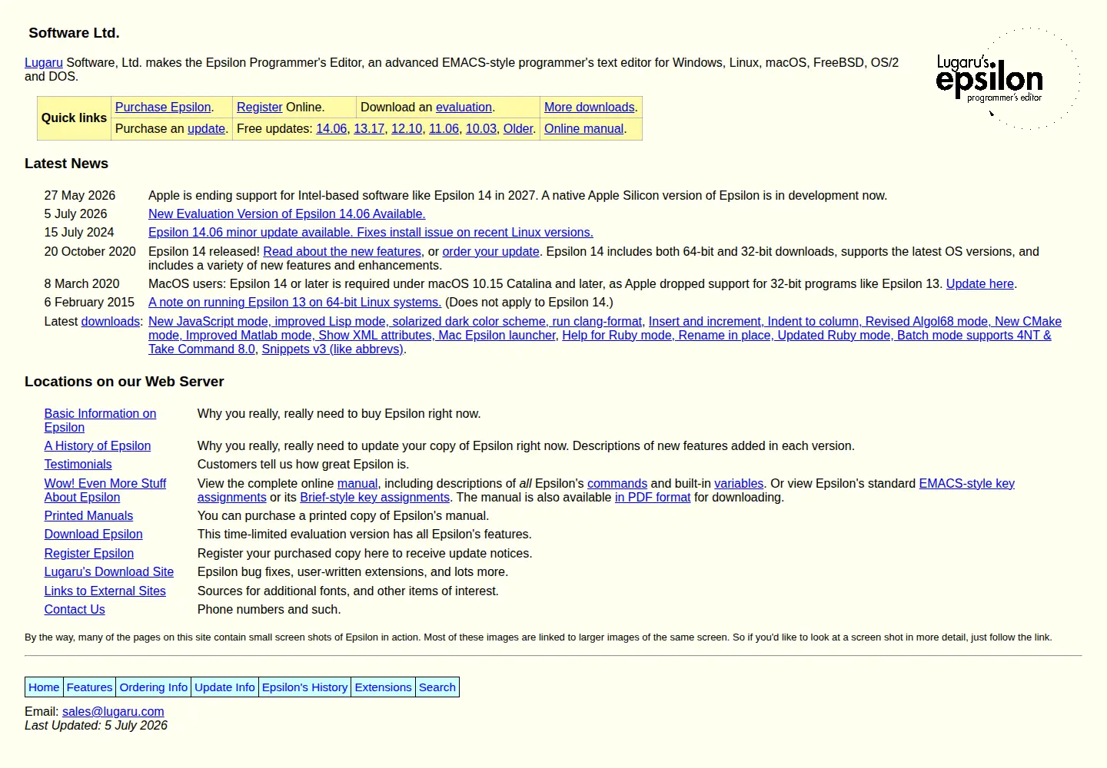Open Register link in Quick links
The width and height of the screenshot is (1107, 768).
tap(260, 108)
